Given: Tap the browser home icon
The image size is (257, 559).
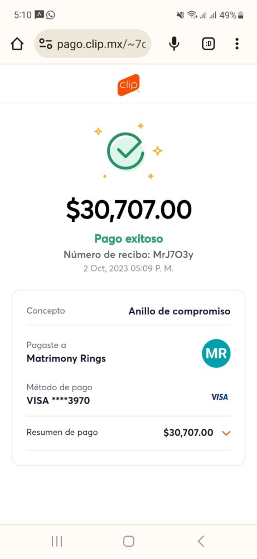Looking at the screenshot, I should (x=17, y=44).
